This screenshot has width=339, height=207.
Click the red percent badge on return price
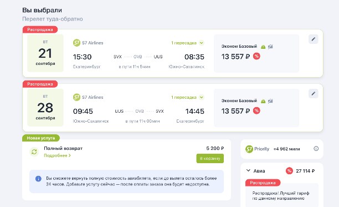256,110
